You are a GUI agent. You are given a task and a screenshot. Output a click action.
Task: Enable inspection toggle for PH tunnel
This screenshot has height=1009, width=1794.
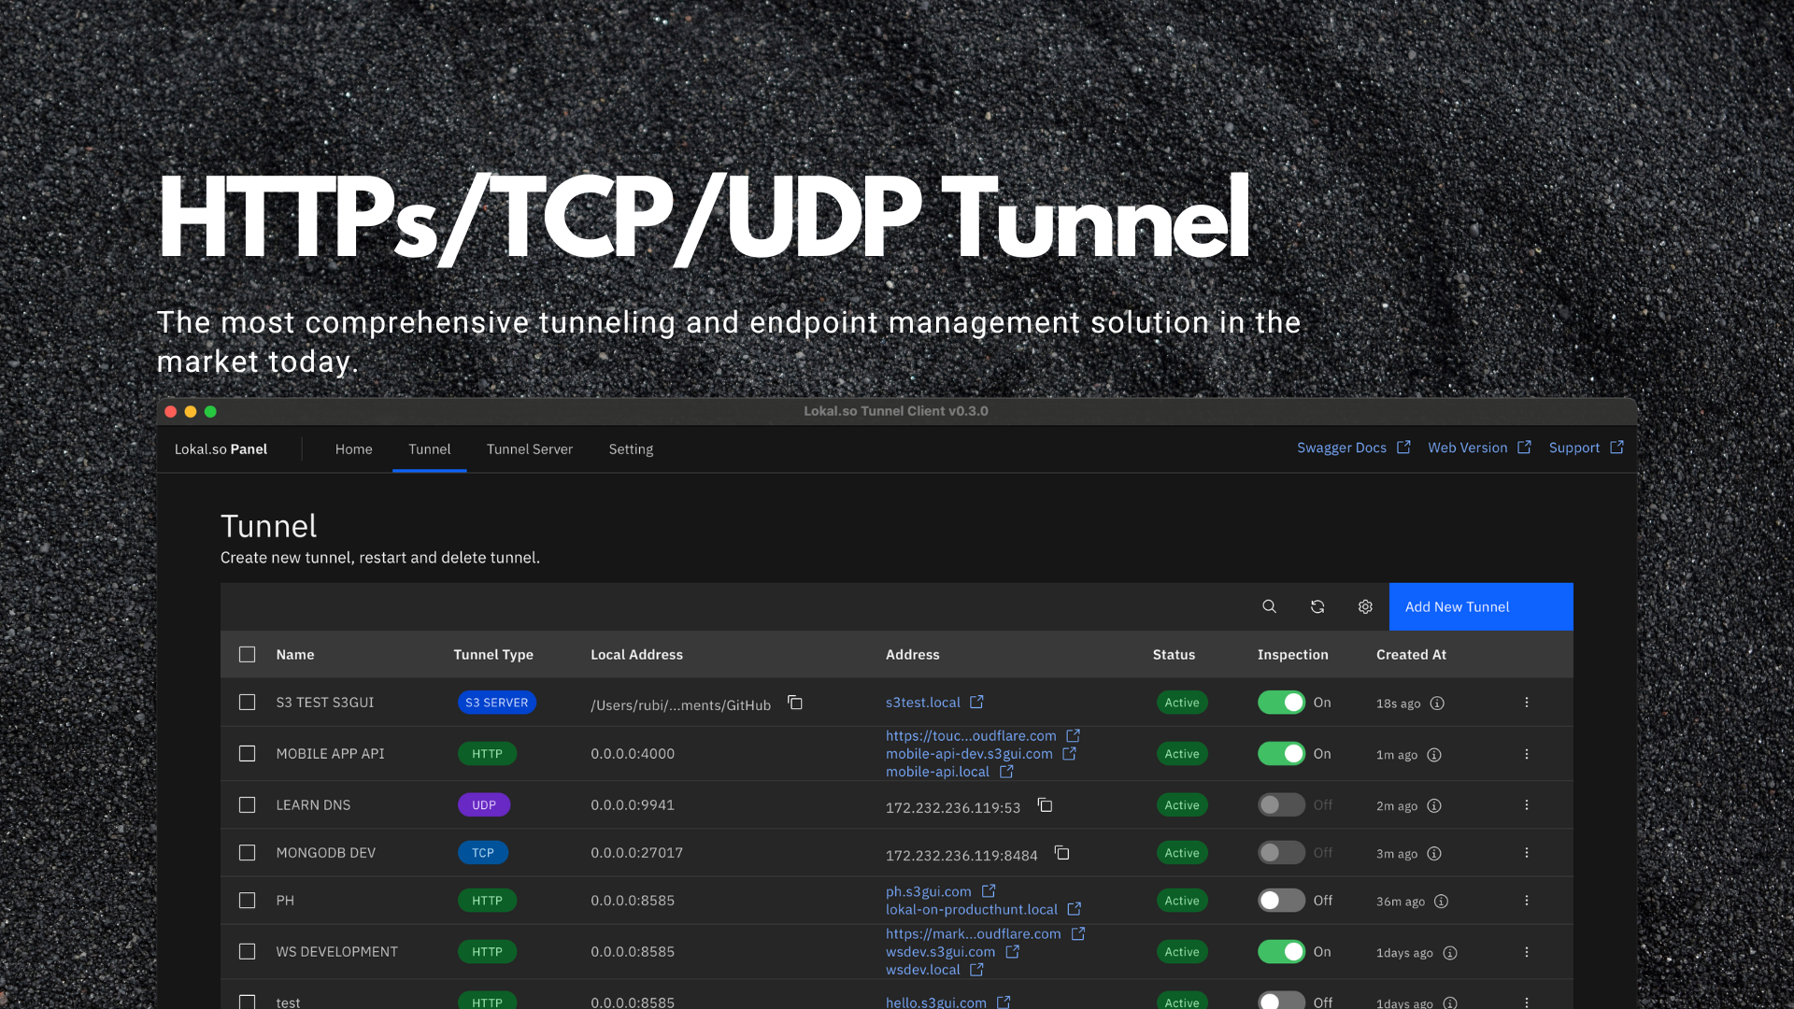click(1281, 901)
